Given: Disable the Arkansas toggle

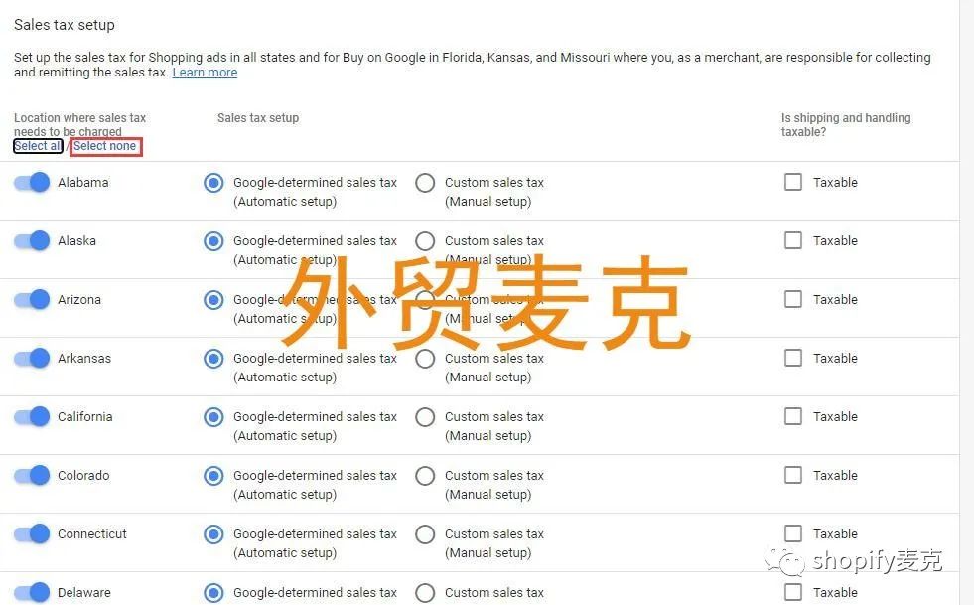Looking at the screenshot, I should (x=31, y=358).
